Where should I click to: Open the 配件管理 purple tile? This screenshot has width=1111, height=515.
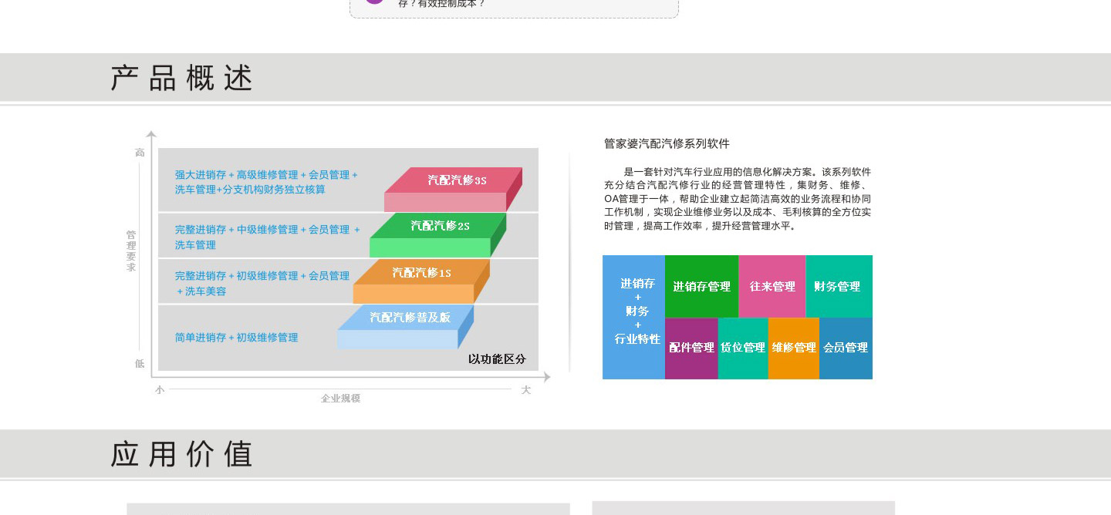(x=691, y=348)
